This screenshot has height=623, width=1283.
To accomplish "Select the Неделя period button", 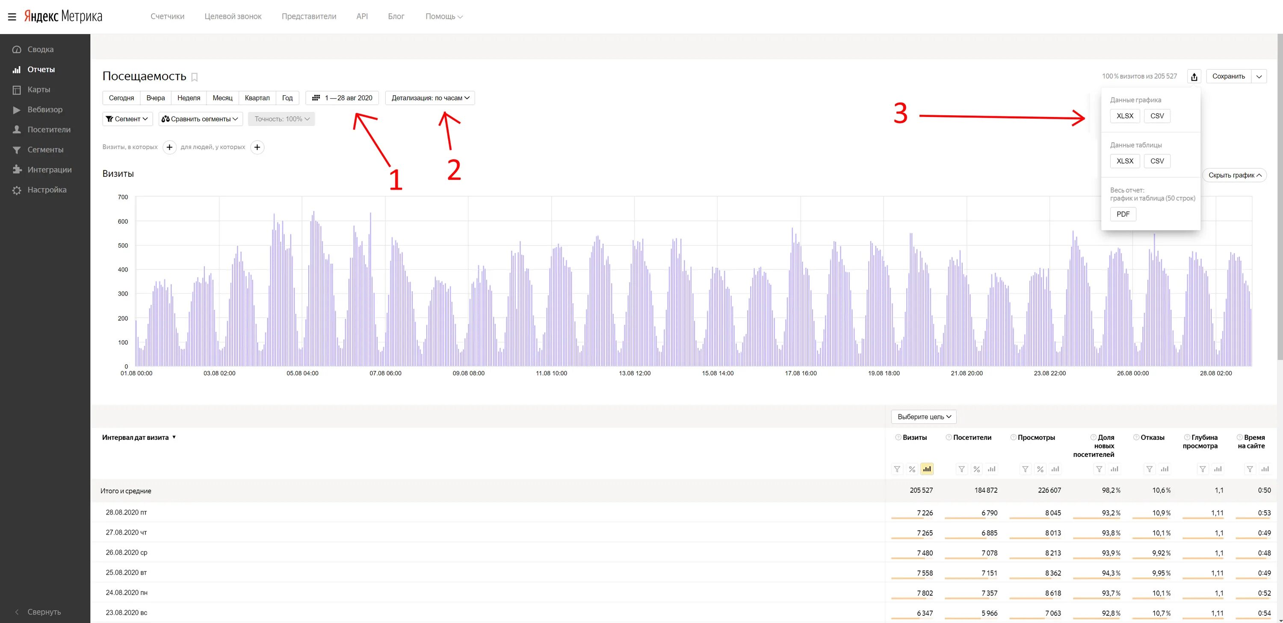I will [x=189, y=98].
